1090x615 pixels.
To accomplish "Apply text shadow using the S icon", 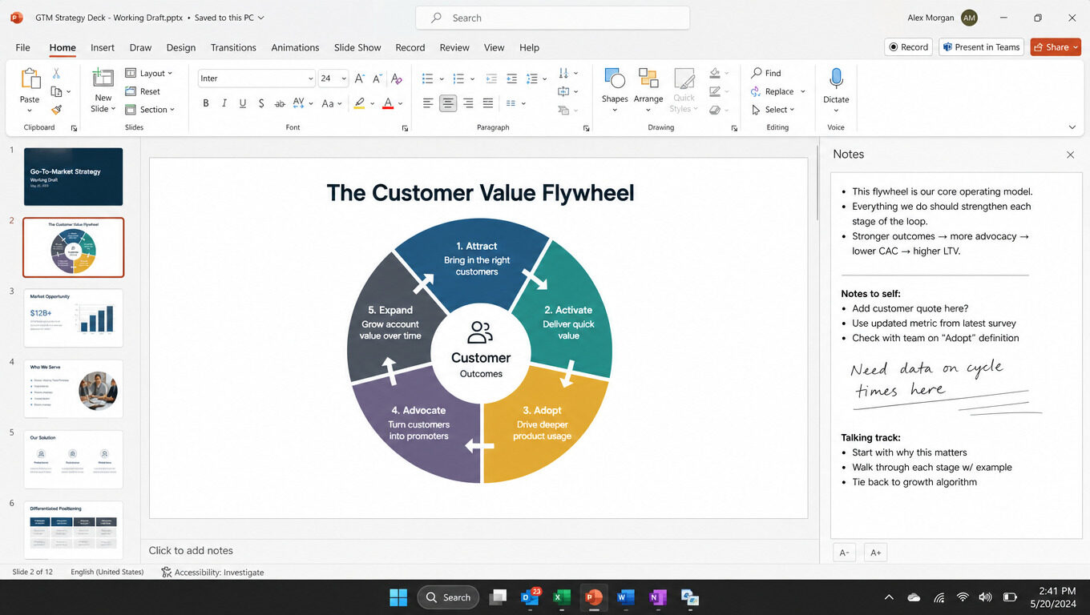I will click(x=262, y=103).
